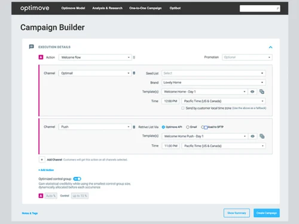This screenshot has height=224, width=299.
Task: Enable Send by customer local time zone
Action: [183, 108]
